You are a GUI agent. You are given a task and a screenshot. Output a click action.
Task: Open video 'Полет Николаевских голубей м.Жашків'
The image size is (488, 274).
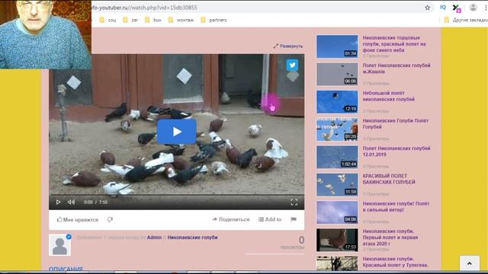click(396, 68)
